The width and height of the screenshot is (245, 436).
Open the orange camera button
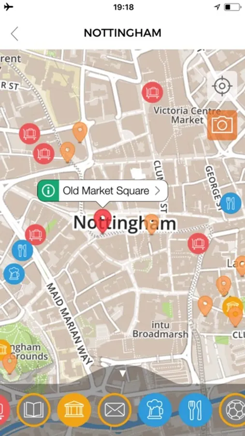tap(222, 125)
